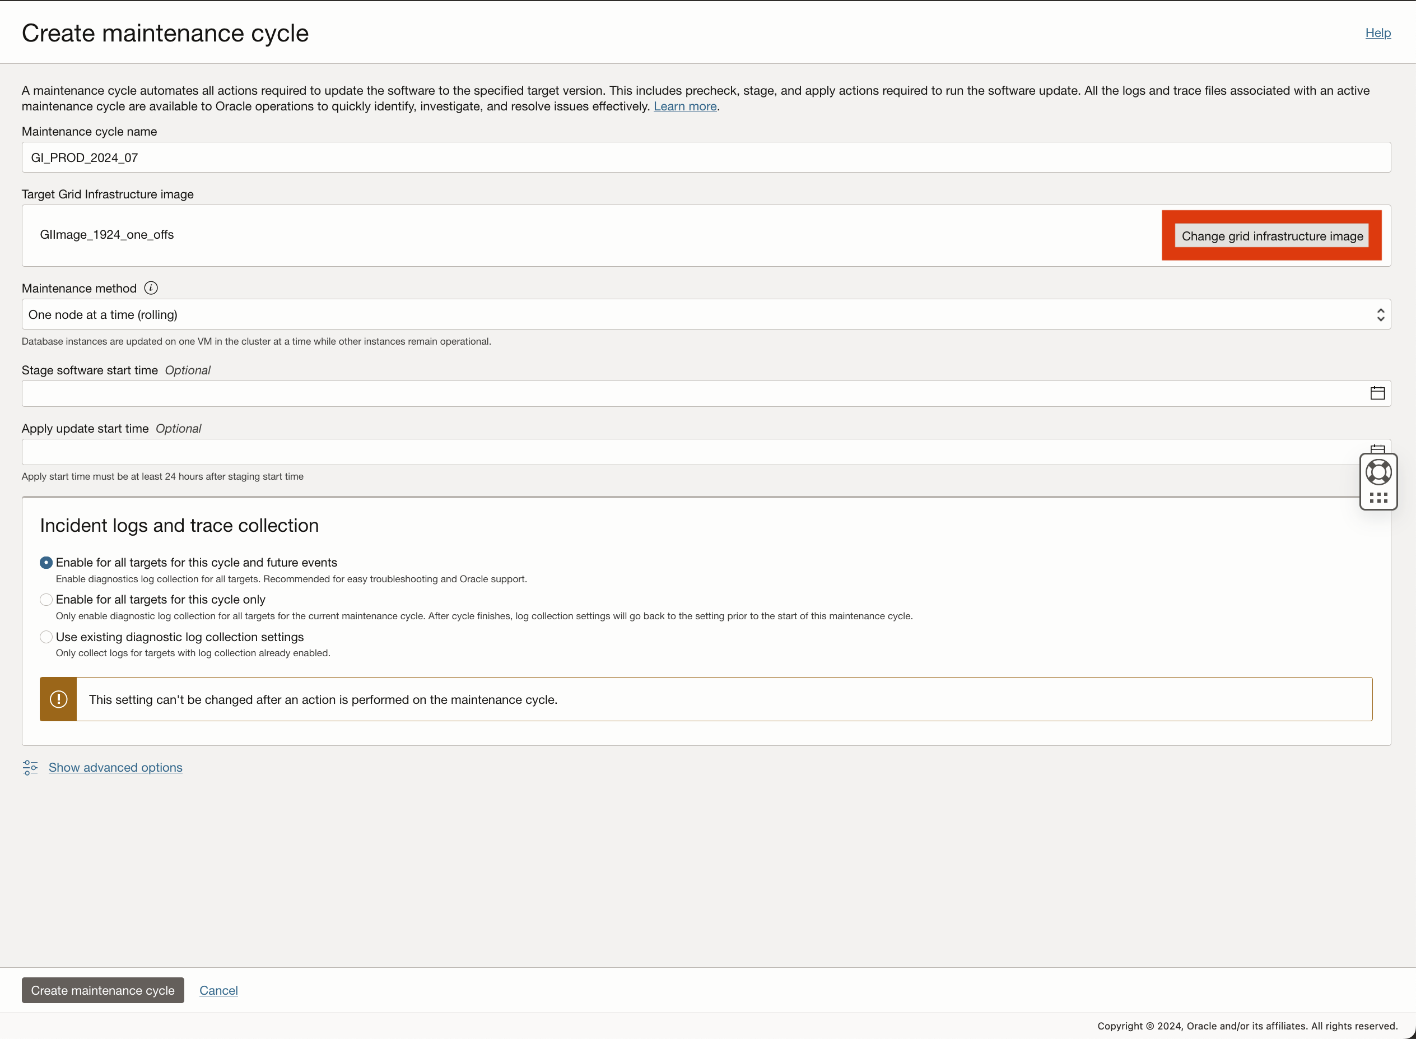Click the sliders icon beside Show advanced options

coord(30,767)
